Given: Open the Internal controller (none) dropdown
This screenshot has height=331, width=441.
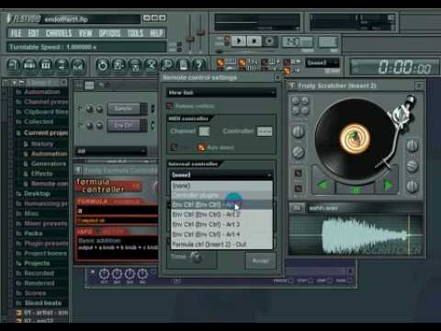Looking at the screenshot, I should [x=221, y=175].
